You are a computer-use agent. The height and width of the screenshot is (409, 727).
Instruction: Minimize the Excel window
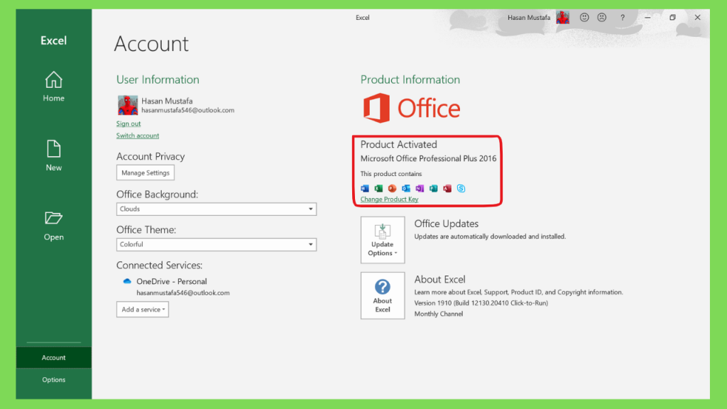coord(647,18)
